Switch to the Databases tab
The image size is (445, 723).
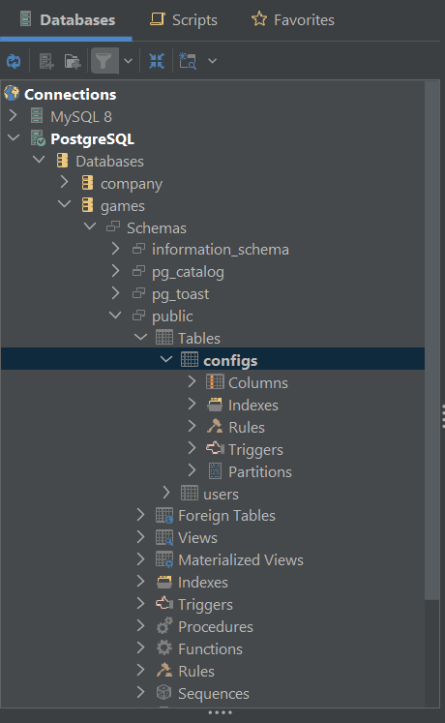click(x=68, y=19)
